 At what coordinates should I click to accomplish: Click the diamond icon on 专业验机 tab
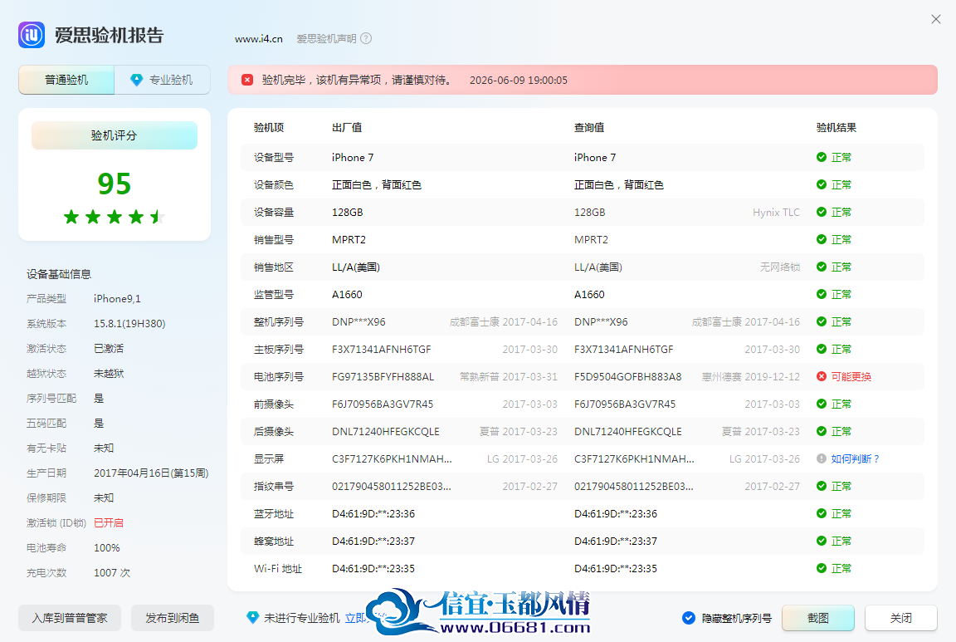pyautogui.click(x=137, y=80)
